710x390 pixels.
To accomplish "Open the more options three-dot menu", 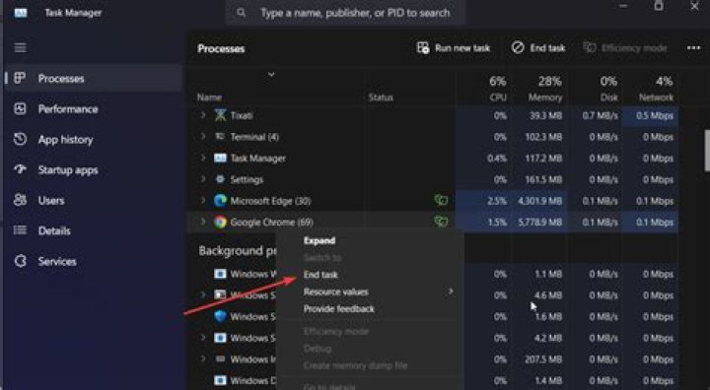I will pyautogui.click(x=693, y=47).
